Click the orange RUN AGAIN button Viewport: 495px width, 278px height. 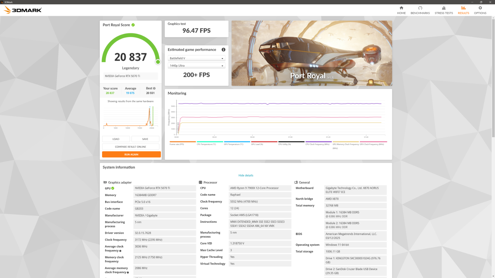coord(131,154)
